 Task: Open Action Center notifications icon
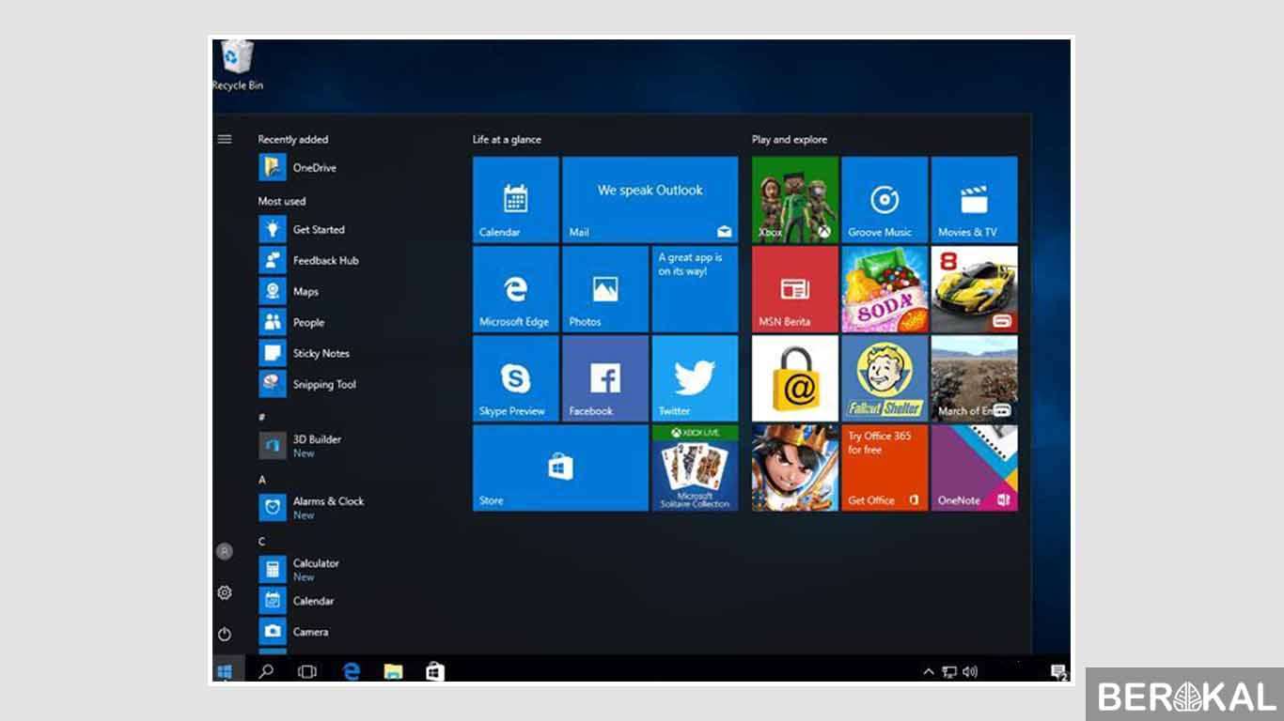point(1058,671)
